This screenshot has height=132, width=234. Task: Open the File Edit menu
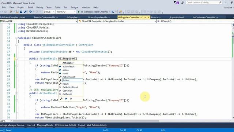tap(4, 7)
